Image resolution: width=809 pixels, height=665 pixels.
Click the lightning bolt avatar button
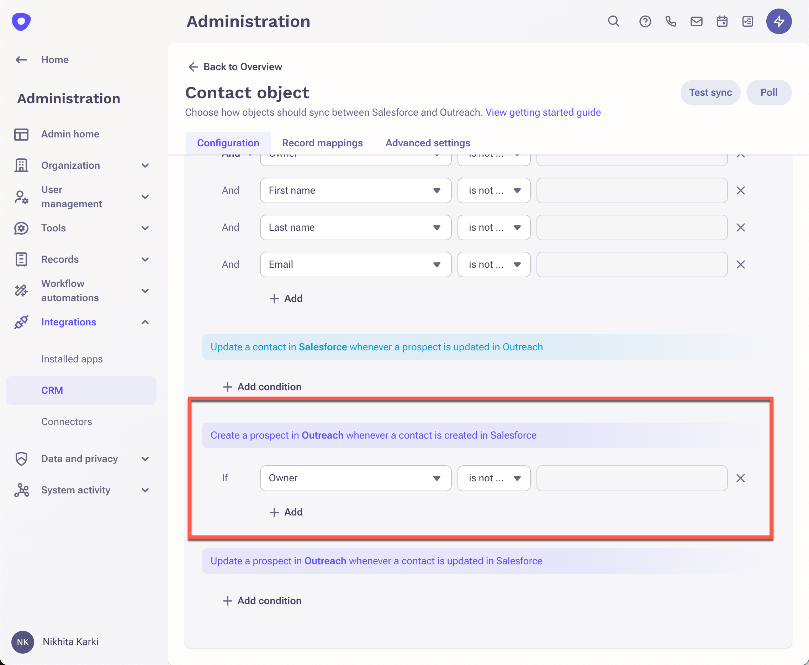[x=779, y=21]
